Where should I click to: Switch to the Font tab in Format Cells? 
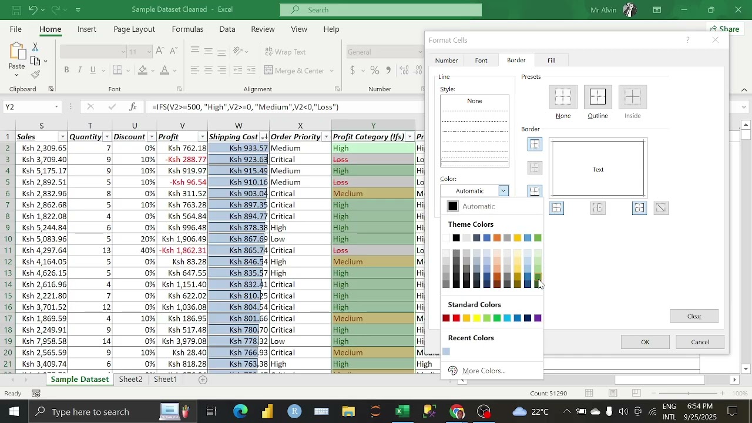[x=481, y=61]
